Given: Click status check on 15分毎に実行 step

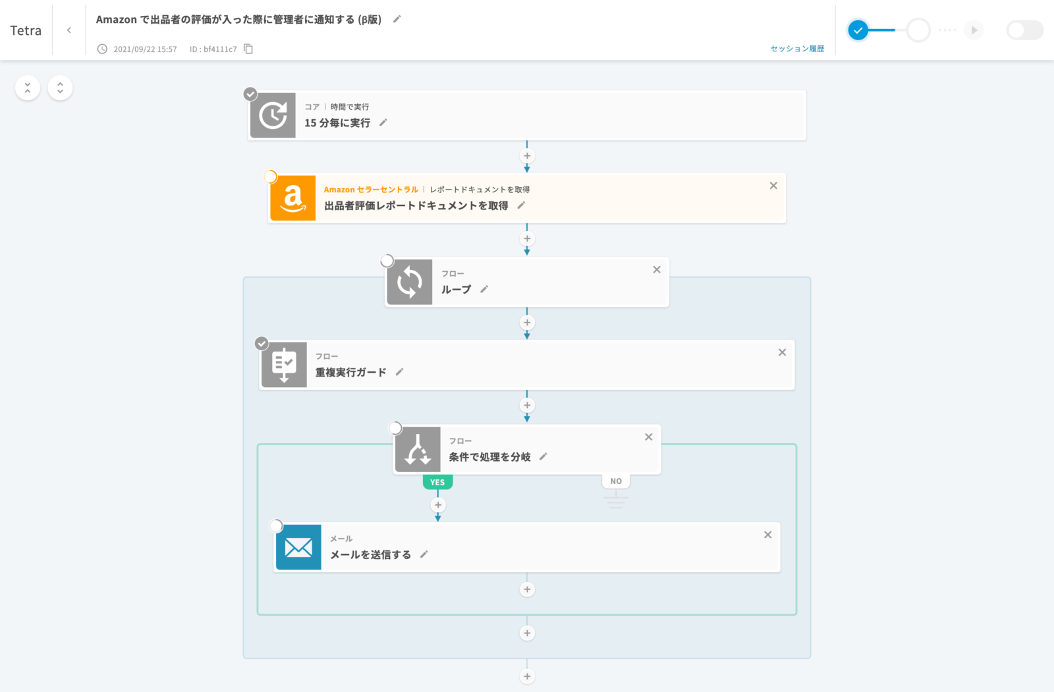Looking at the screenshot, I should (x=250, y=93).
